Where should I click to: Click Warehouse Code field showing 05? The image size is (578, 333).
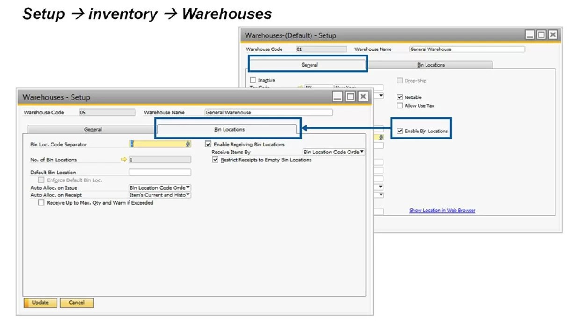107,112
